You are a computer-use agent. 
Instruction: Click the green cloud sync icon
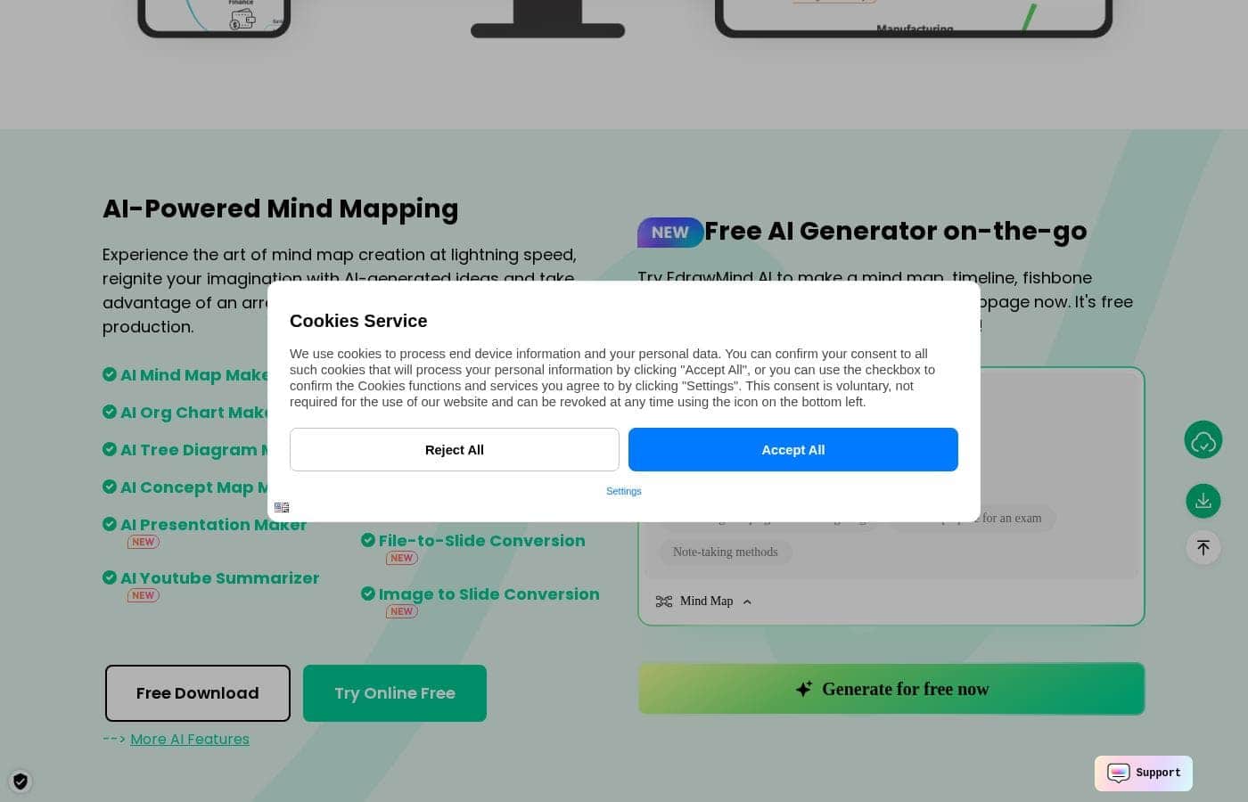(x=1203, y=440)
